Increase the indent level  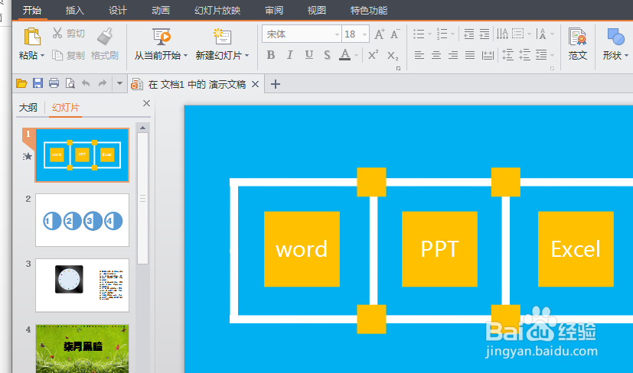click(x=485, y=34)
